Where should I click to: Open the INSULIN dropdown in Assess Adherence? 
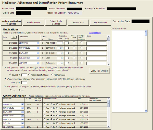pyautogui.click(x=22, y=123)
